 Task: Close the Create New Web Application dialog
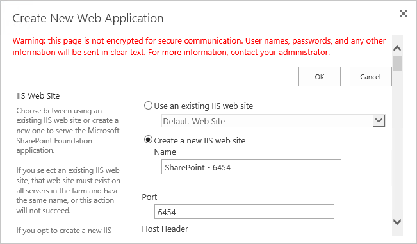pos(404,13)
